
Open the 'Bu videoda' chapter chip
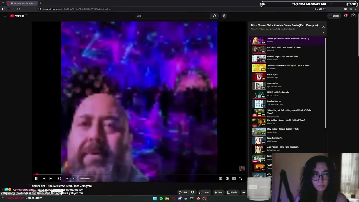tap(86, 178)
